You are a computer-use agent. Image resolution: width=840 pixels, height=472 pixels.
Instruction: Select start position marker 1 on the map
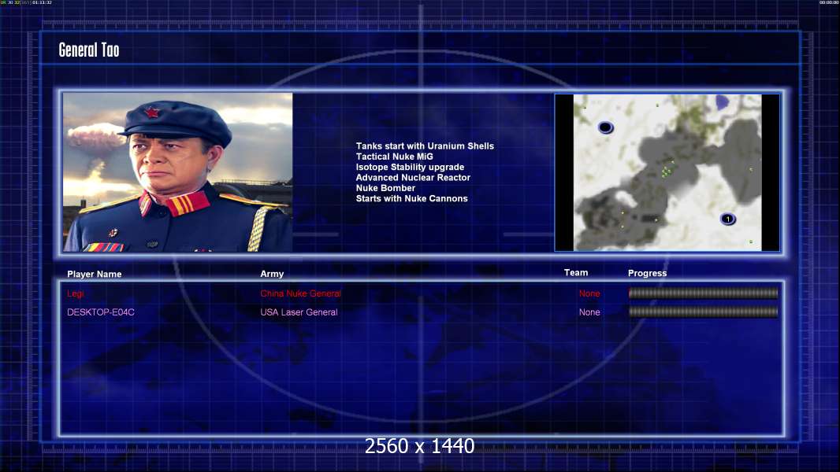click(727, 219)
